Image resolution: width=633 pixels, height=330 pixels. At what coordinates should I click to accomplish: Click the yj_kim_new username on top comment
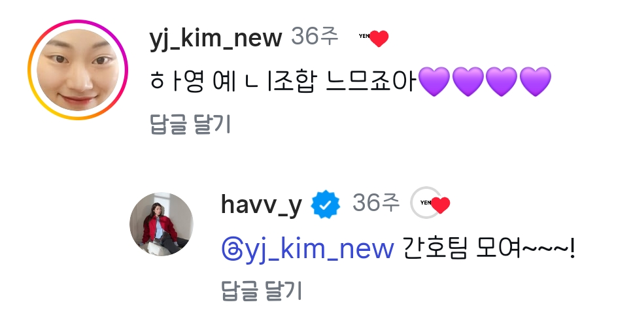[216, 38]
